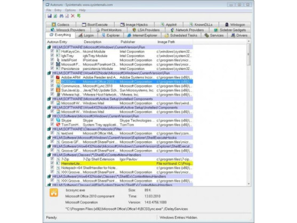This screenshot has width=297, height=223.
Task: Click the SunJavaUpdate entry icon
Action: 58,90
